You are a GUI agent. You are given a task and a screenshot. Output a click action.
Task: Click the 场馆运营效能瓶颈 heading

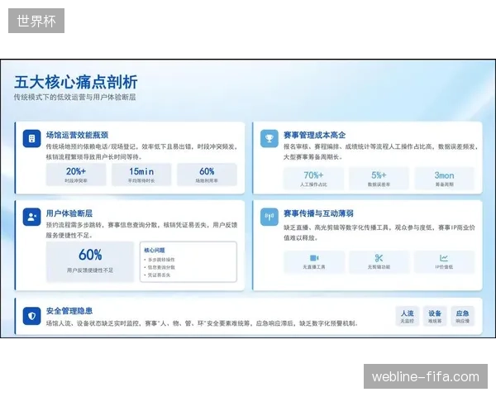point(77,135)
